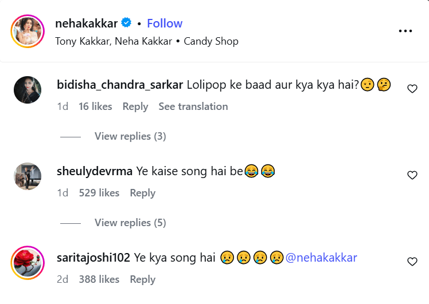Like bidisha_chandra_sarkar's comment with heart icon
429x304 pixels.
412,89
